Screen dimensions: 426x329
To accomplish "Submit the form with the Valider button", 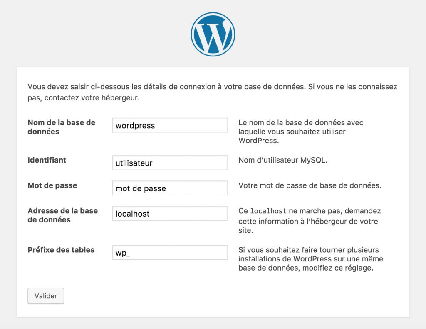I will pyautogui.click(x=46, y=296).
